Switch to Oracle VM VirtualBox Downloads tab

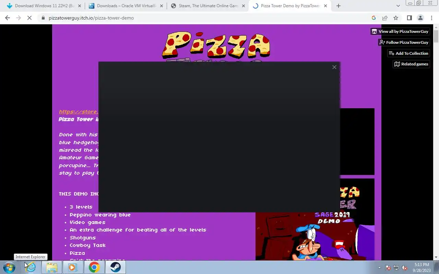pos(126,6)
